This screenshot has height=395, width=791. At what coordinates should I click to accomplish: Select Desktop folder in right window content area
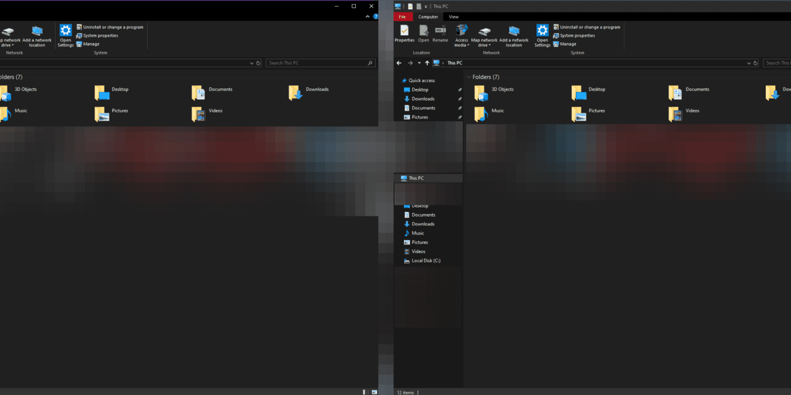click(589, 93)
